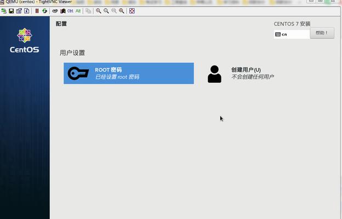Click the Send Ctrl+Alt+Del icon
This screenshot has height=219, width=342.
pyautogui.click(x=55, y=11)
